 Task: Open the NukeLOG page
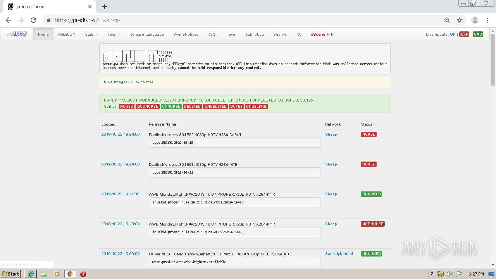pyautogui.click(x=67, y=34)
